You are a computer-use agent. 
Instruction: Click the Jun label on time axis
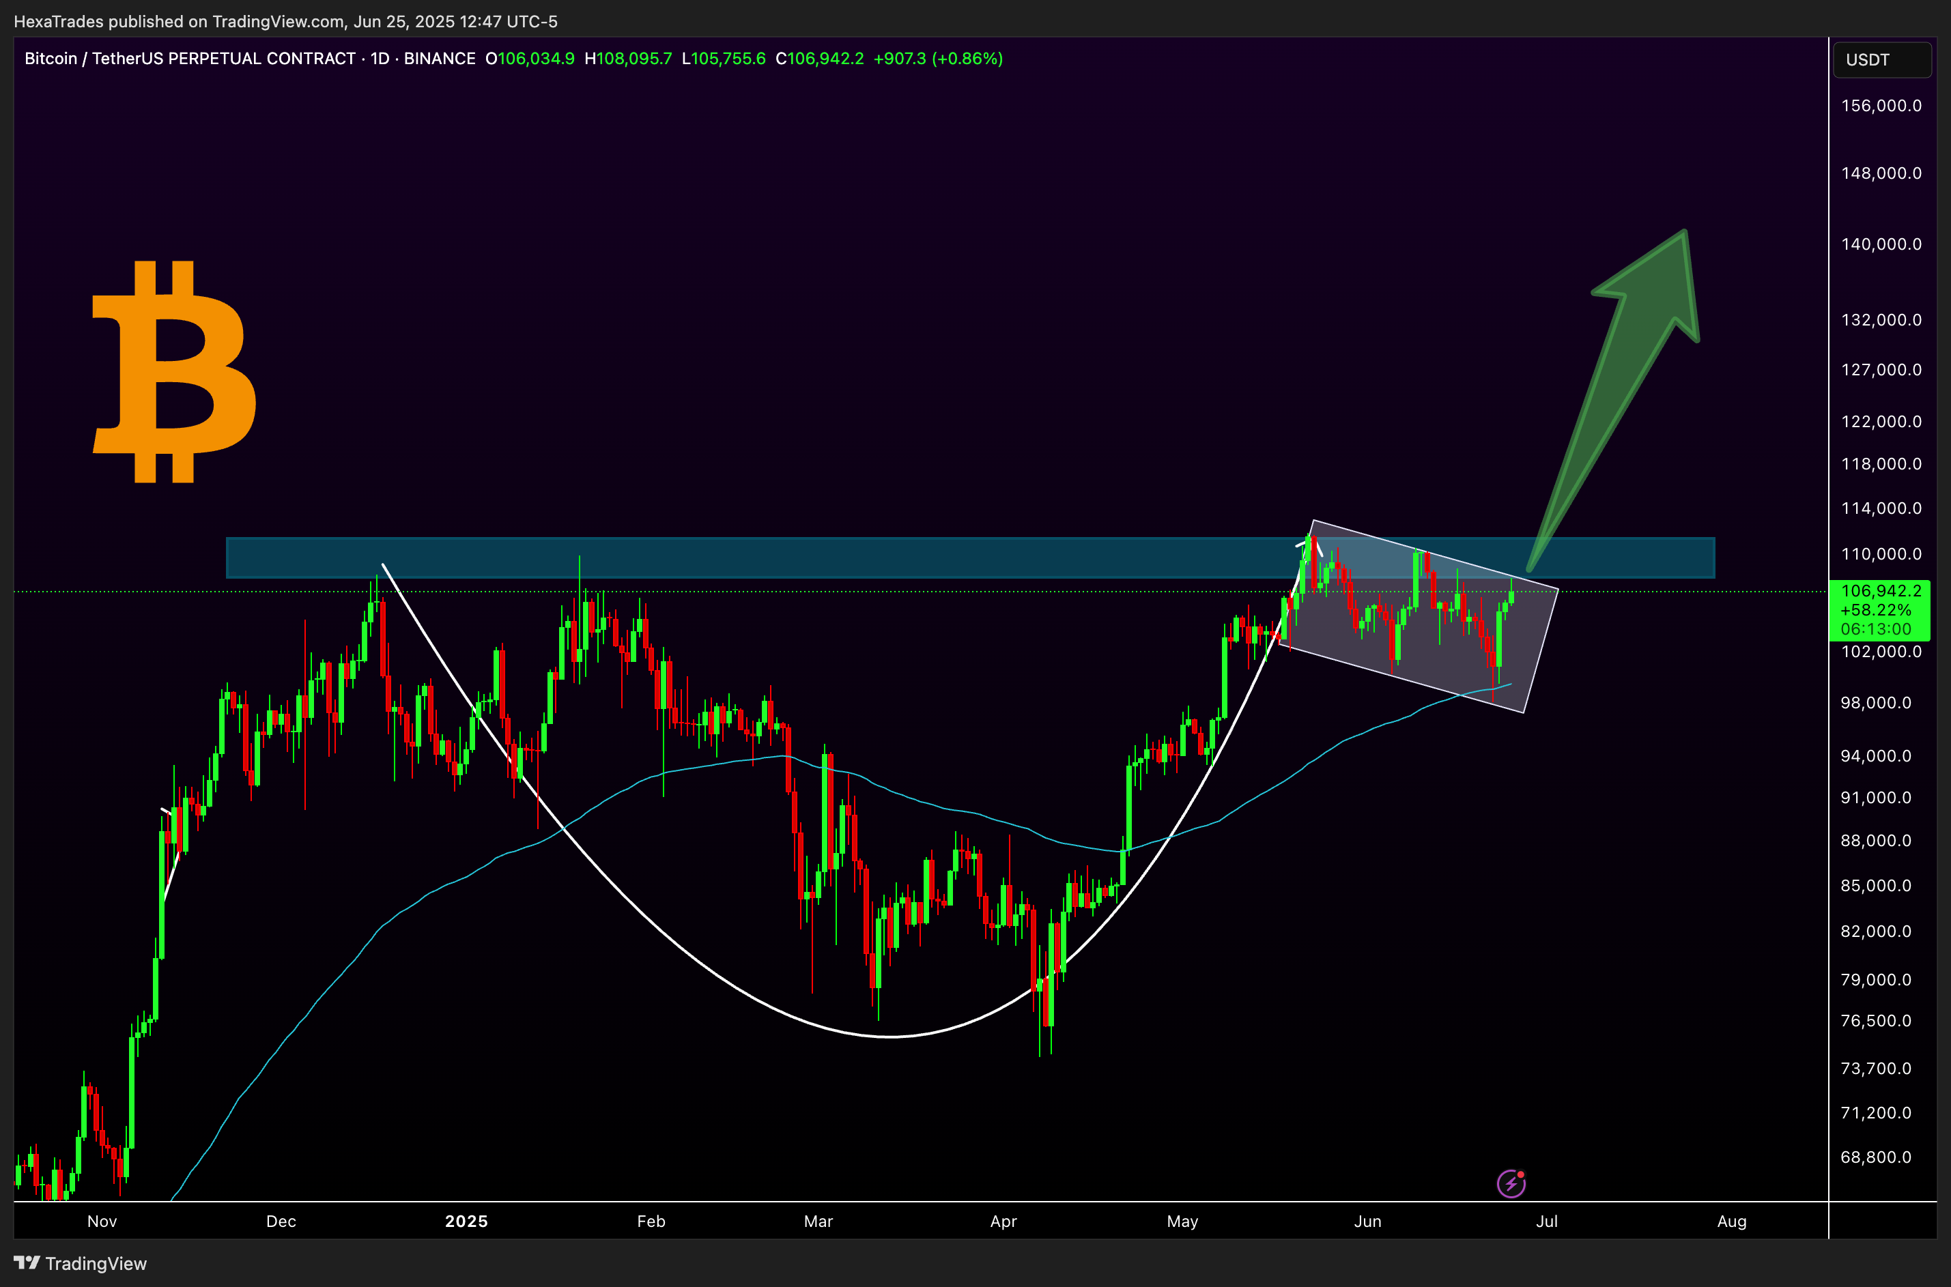tap(1367, 1221)
